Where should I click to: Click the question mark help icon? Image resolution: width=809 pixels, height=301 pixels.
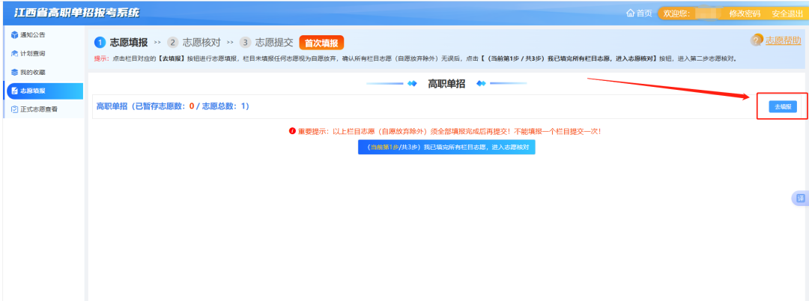pos(757,40)
